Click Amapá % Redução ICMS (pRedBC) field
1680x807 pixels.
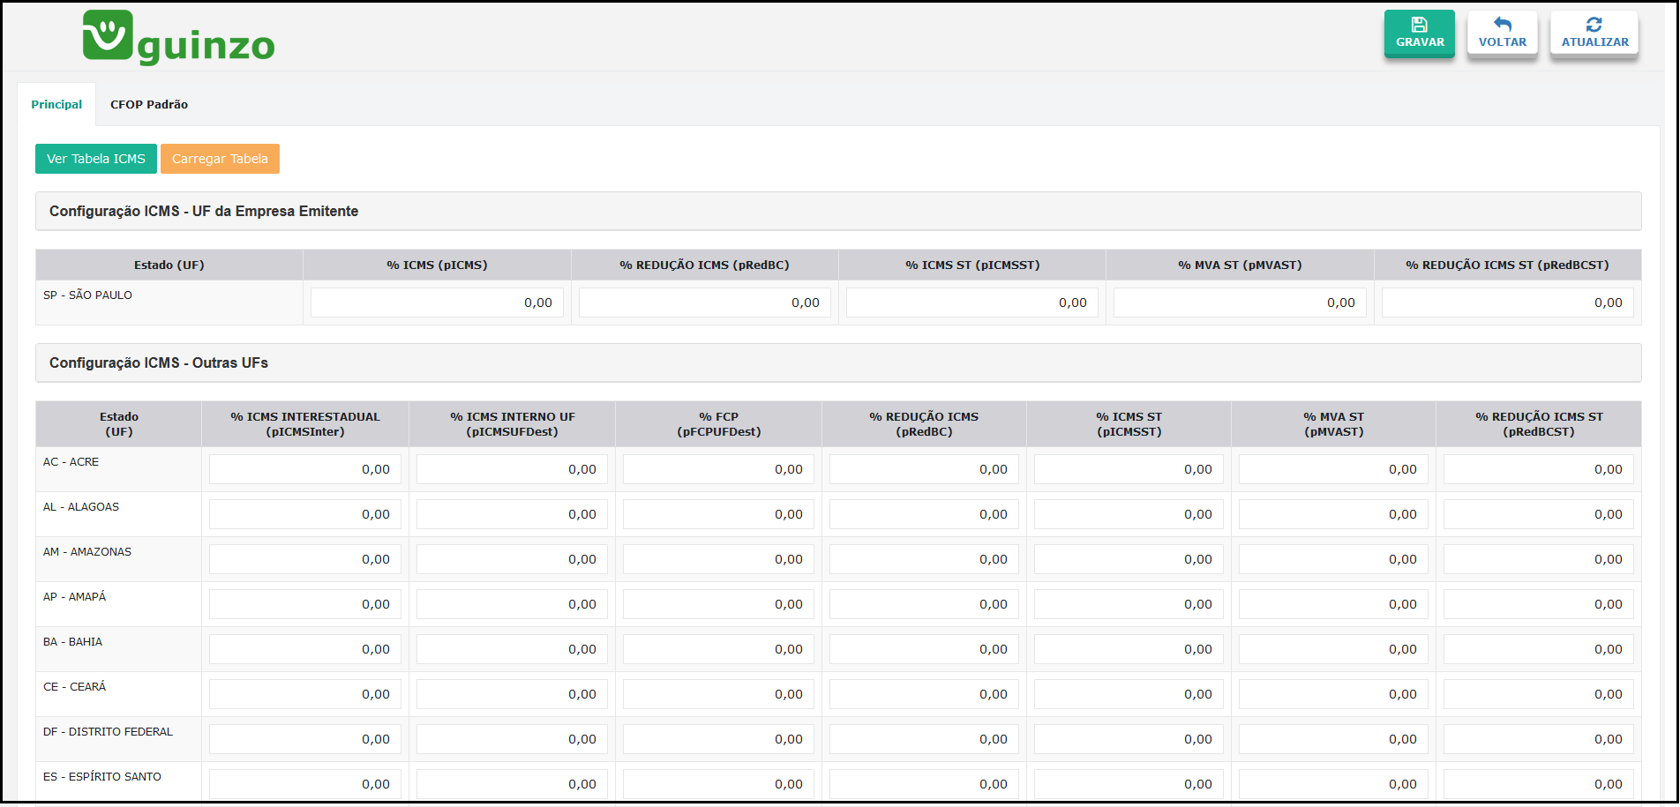click(x=924, y=604)
